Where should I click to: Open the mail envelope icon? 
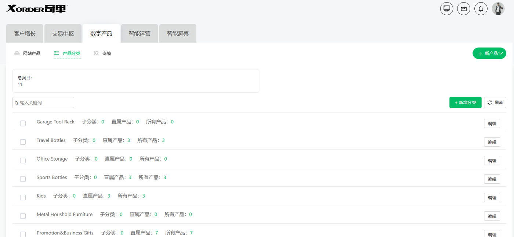[x=464, y=9]
